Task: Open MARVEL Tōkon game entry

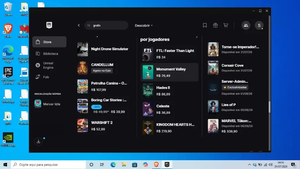Action: pyautogui.click(x=235, y=126)
